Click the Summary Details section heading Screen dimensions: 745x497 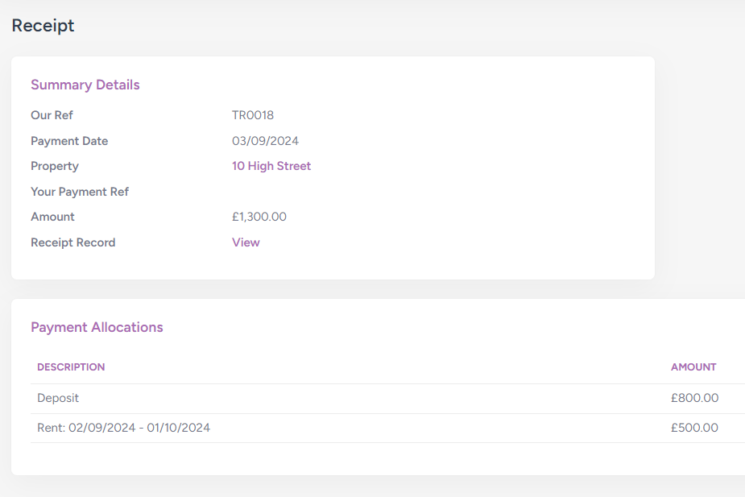[85, 85]
